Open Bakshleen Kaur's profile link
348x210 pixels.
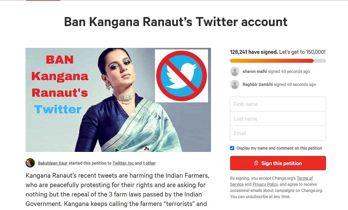pos(53,163)
